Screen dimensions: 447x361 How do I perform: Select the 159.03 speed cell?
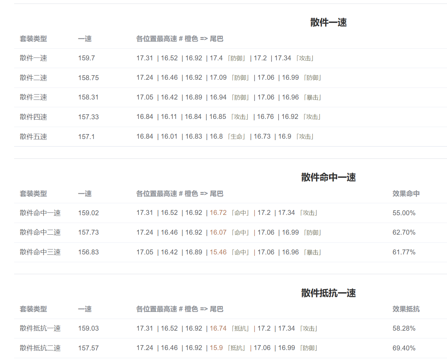point(88,329)
